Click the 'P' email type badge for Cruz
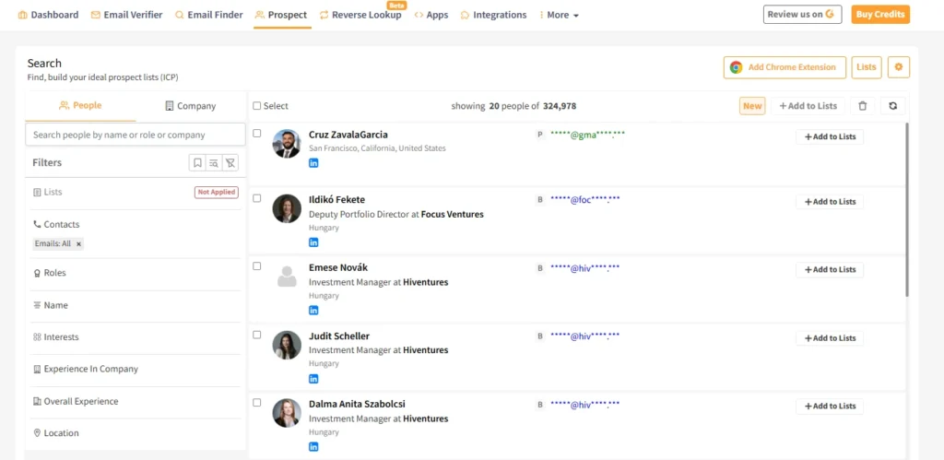 [x=540, y=135]
